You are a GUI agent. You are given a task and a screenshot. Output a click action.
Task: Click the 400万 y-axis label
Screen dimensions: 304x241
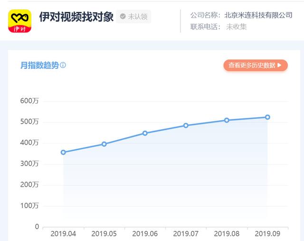[29, 143]
